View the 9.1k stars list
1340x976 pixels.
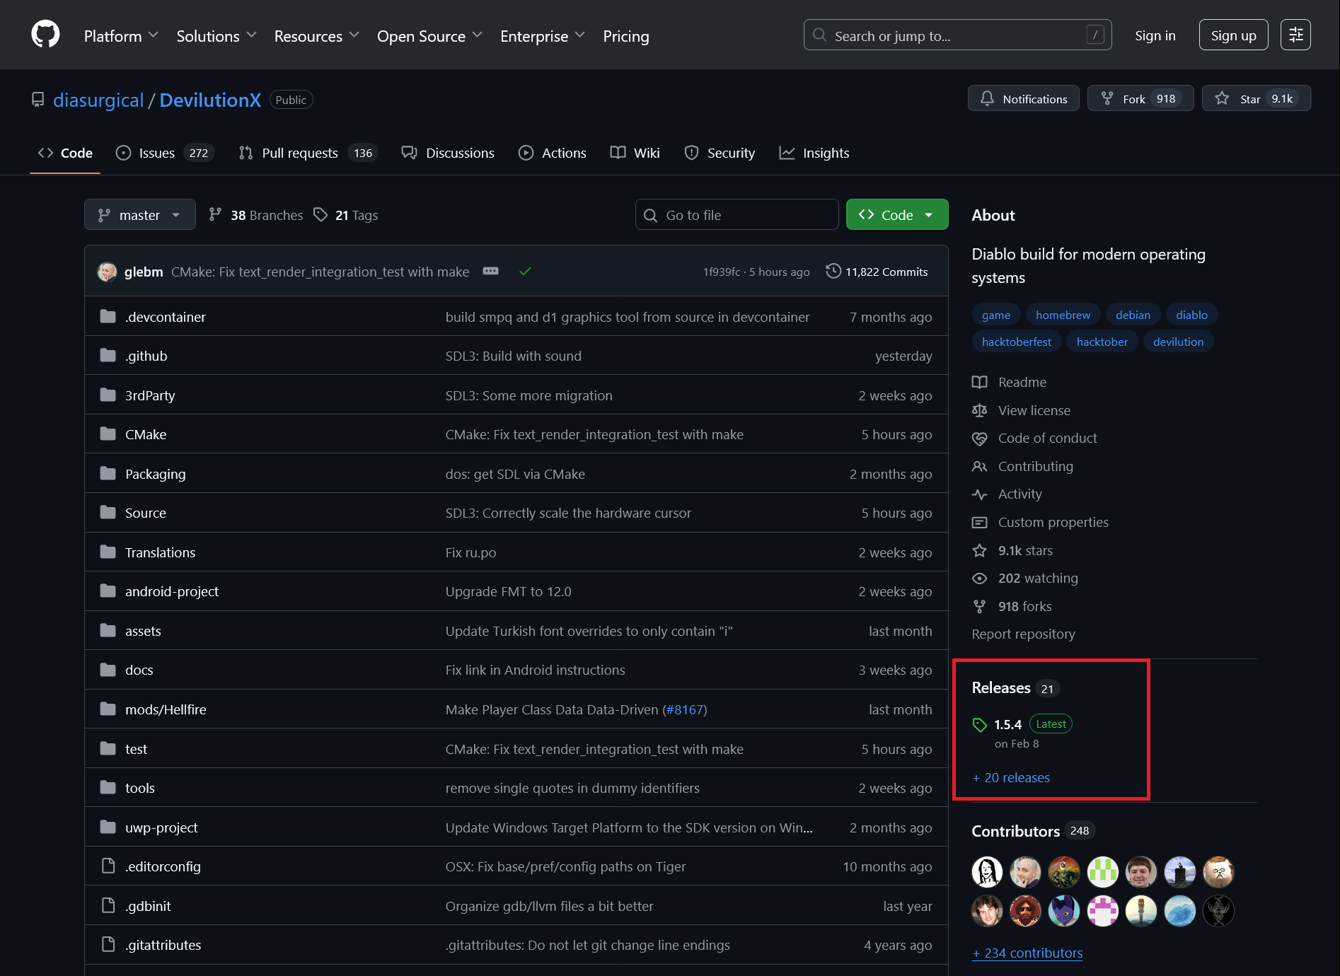click(1025, 550)
